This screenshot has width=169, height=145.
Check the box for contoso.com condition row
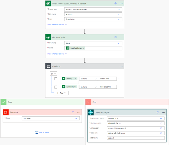[x=56, y=79]
